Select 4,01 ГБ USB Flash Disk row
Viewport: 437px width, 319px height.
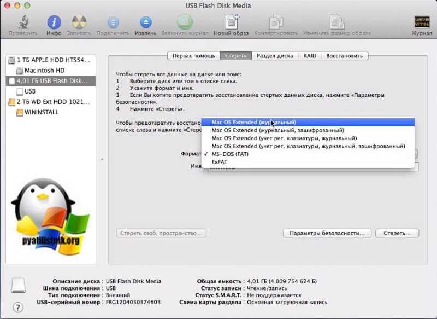coord(51,81)
